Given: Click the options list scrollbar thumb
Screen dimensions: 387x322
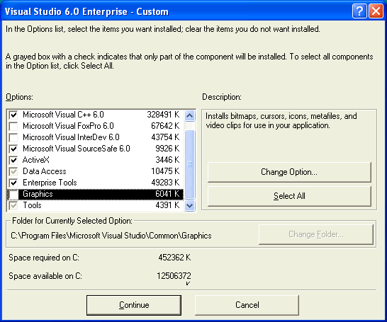Looking at the screenshot, I should point(189,164).
